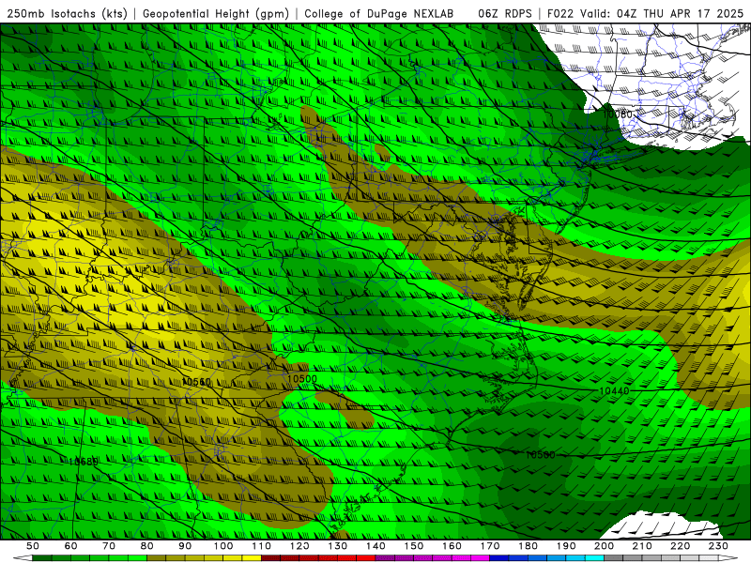Viewport: 751px width, 563px height.
Task: Pick the dark blue swatch beginning at 170
Action: tap(499, 558)
